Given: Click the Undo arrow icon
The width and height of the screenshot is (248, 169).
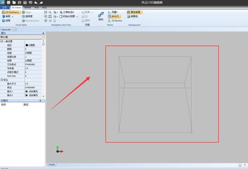Looking at the screenshot, I should point(36,2).
